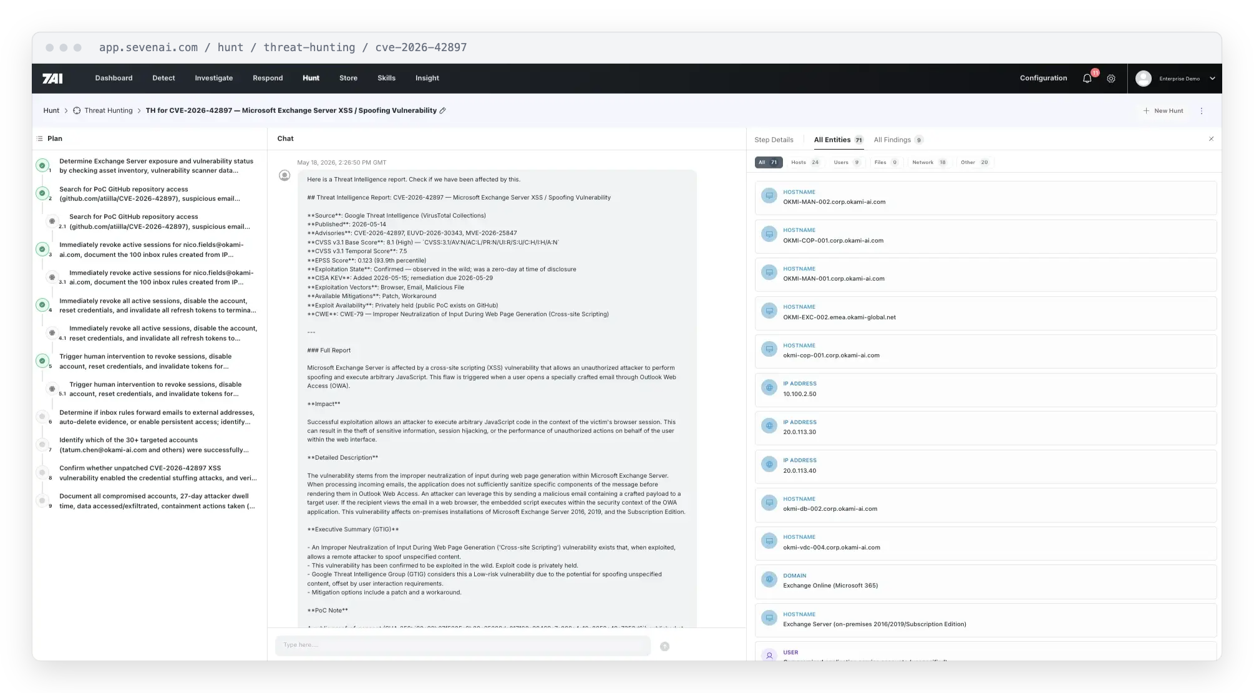This screenshot has width=1254, height=693.
Task: Click the completed status check of step 1
Action: (x=42, y=165)
